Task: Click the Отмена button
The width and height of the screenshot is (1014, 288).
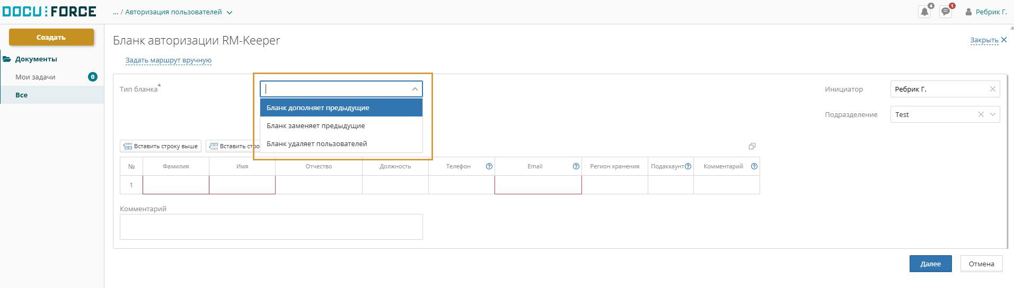Action: 981,264
